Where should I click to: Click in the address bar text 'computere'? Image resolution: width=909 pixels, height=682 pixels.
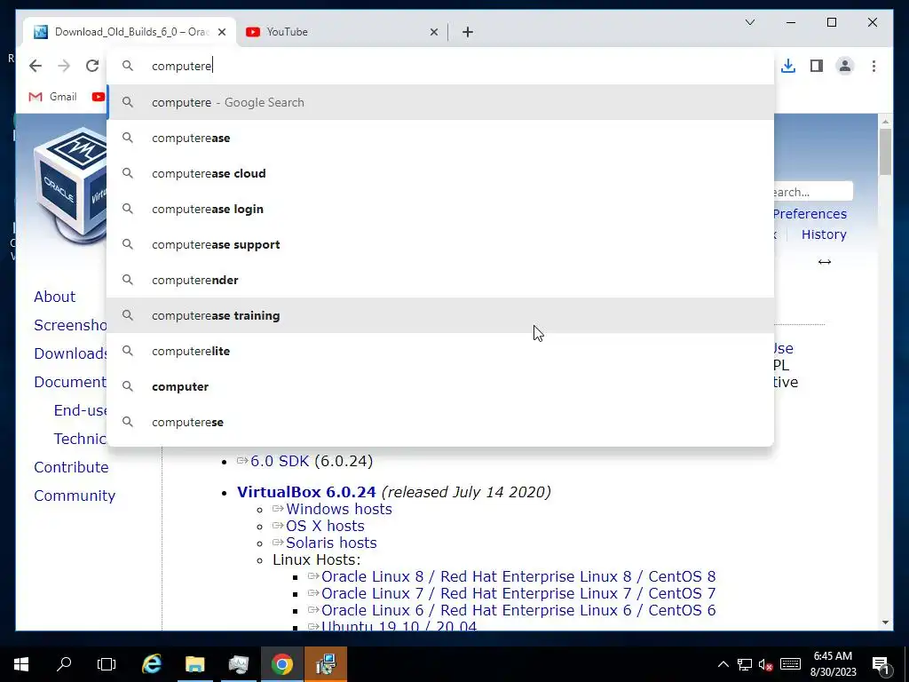[181, 66]
